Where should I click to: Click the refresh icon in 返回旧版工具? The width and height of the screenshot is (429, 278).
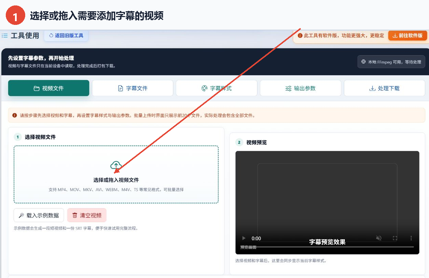coord(51,35)
